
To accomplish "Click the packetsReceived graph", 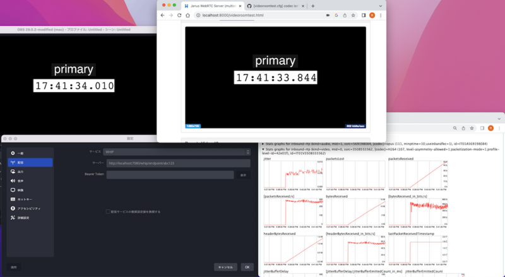I will point(418,174).
